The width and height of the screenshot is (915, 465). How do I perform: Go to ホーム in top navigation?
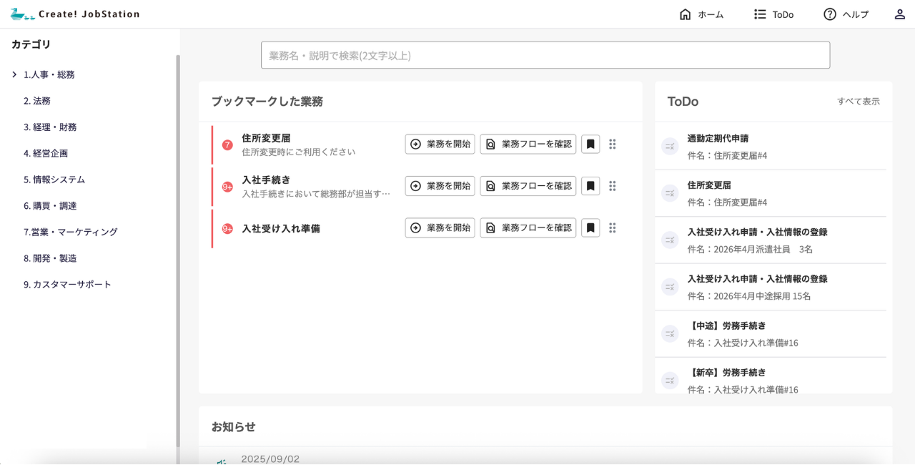[x=701, y=14]
